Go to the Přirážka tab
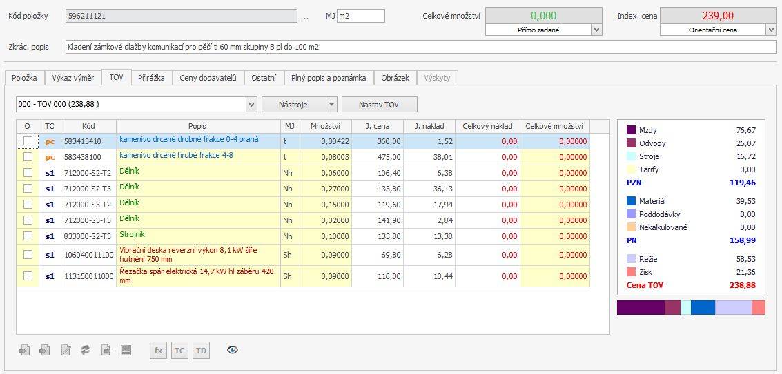This screenshot has width=782, height=374. tap(152, 78)
